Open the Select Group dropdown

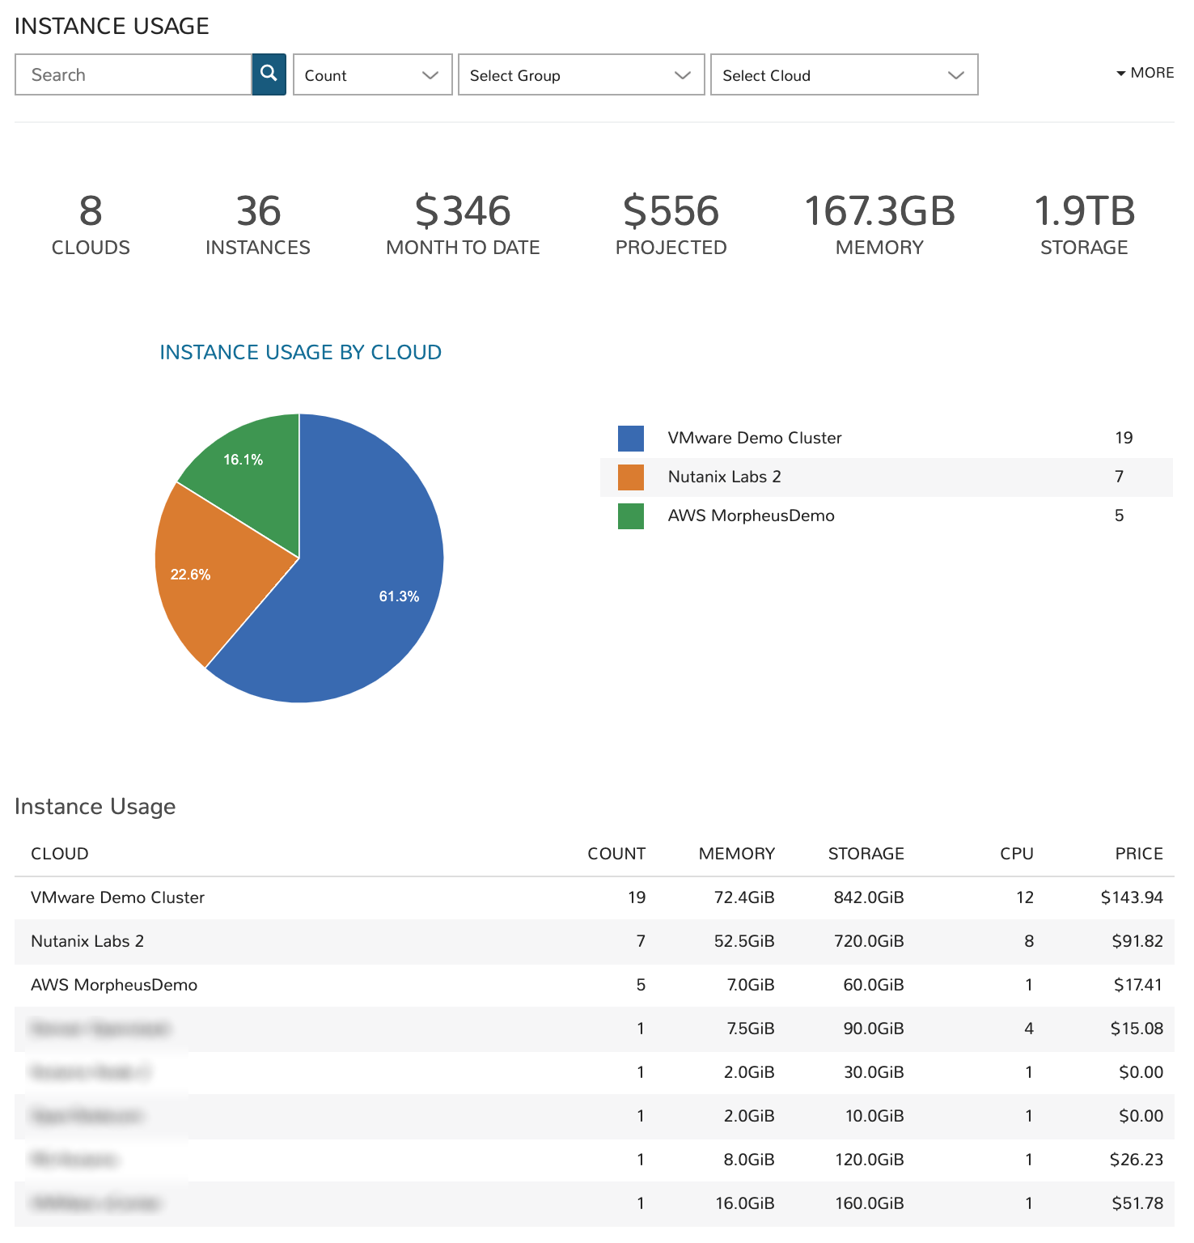(580, 74)
